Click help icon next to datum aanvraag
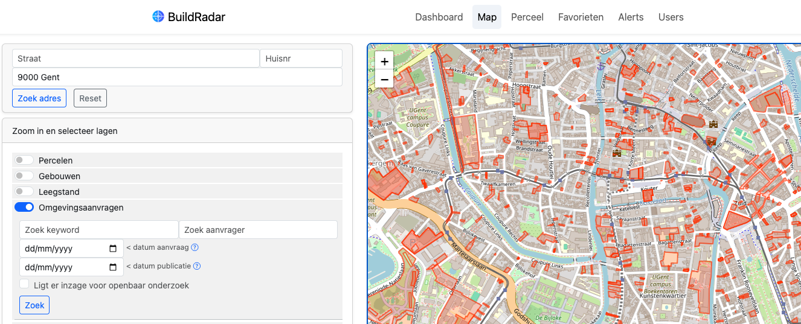Image resolution: width=801 pixels, height=324 pixels. point(195,247)
